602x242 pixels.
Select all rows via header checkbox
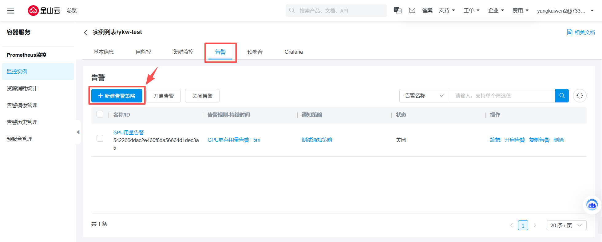click(x=100, y=114)
